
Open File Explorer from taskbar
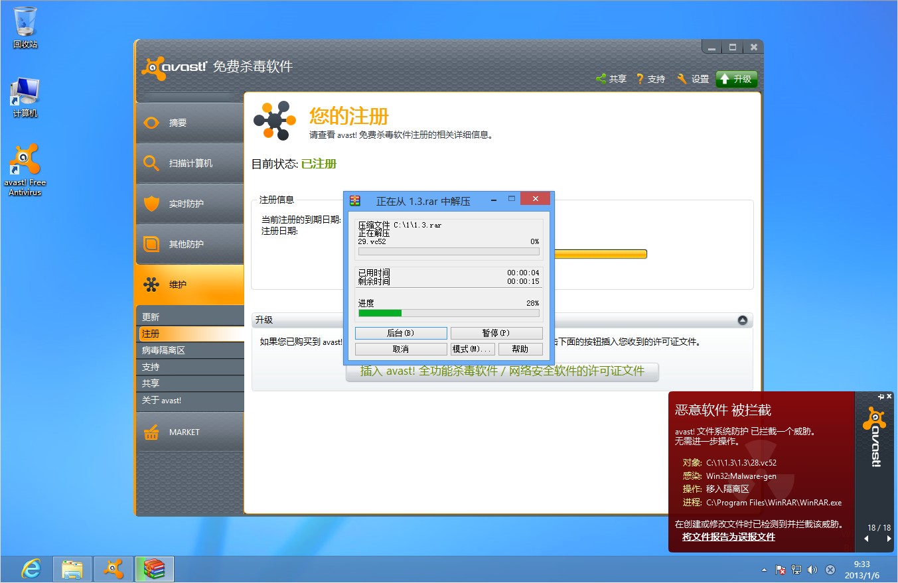click(72, 569)
